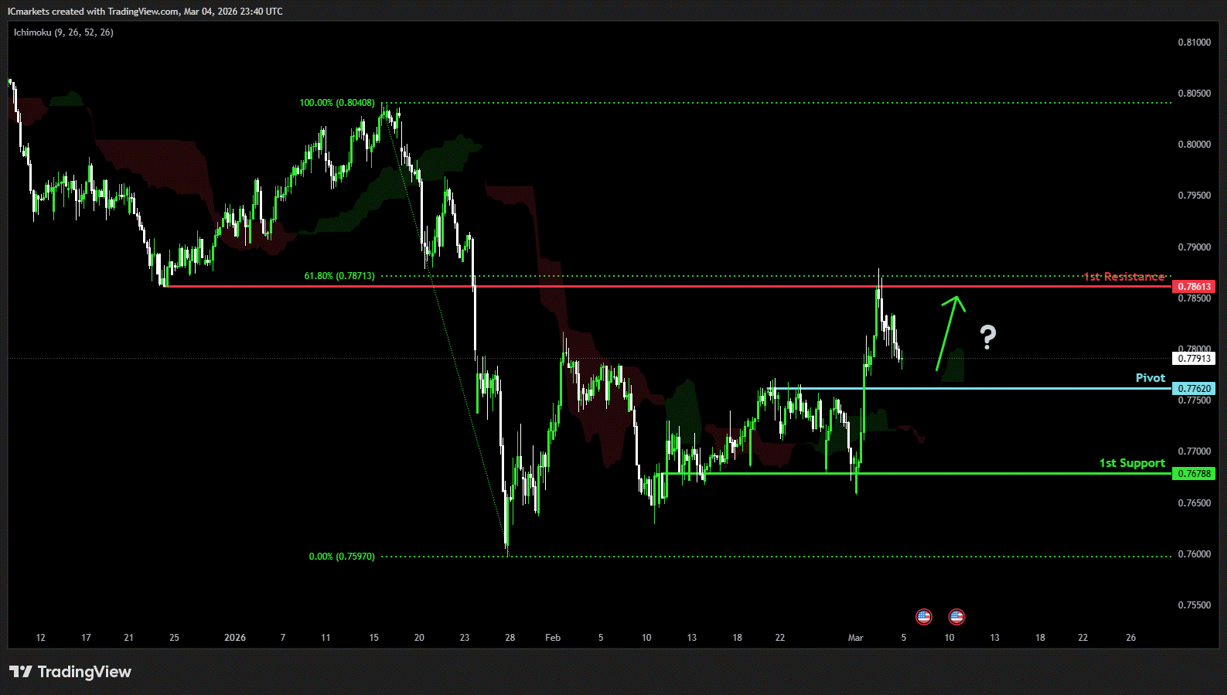Click the Ichimoku (9, 26, 52, 26) indicator label
The height and width of the screenshot is (695, 1227).
coord(63,32)
